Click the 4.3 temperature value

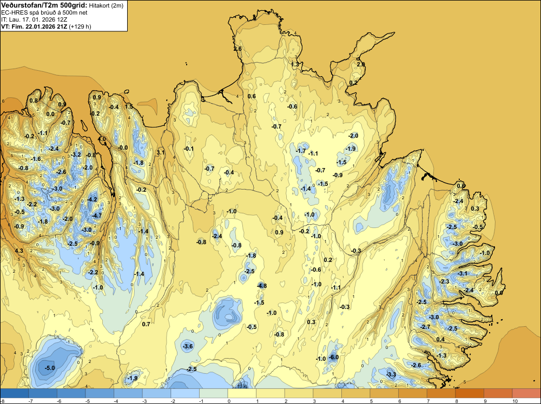19,251
